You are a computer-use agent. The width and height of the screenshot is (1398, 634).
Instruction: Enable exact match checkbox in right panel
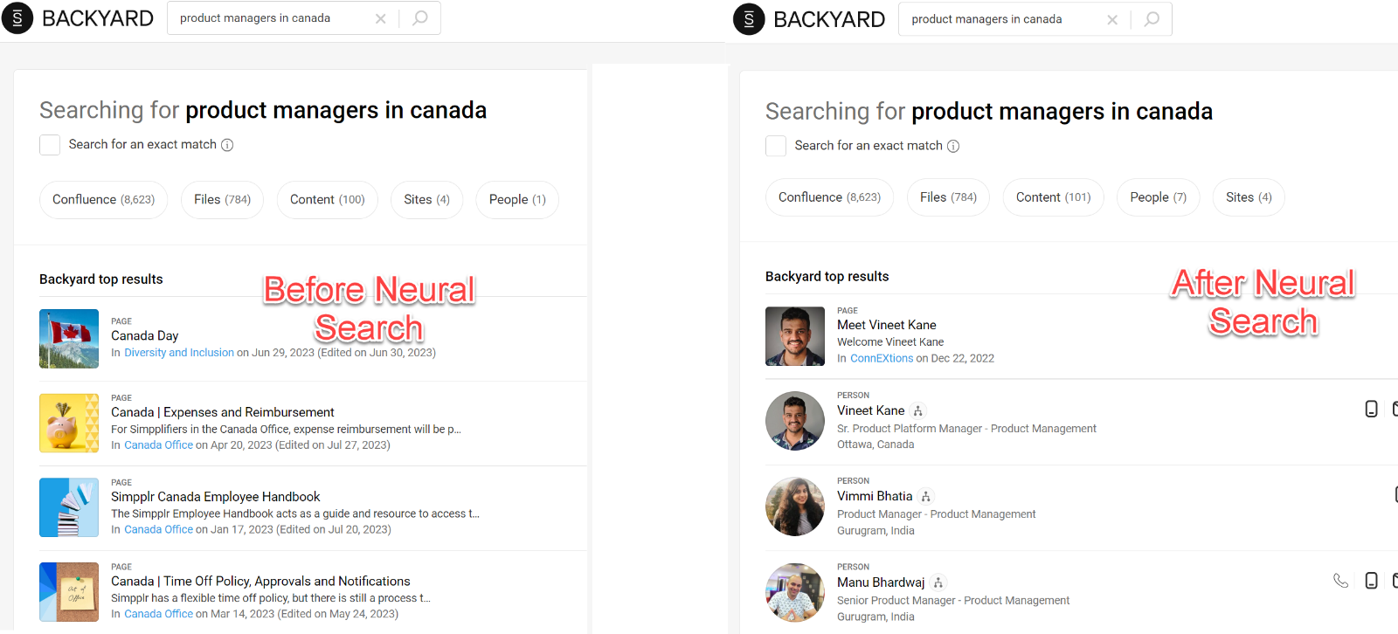776,146
